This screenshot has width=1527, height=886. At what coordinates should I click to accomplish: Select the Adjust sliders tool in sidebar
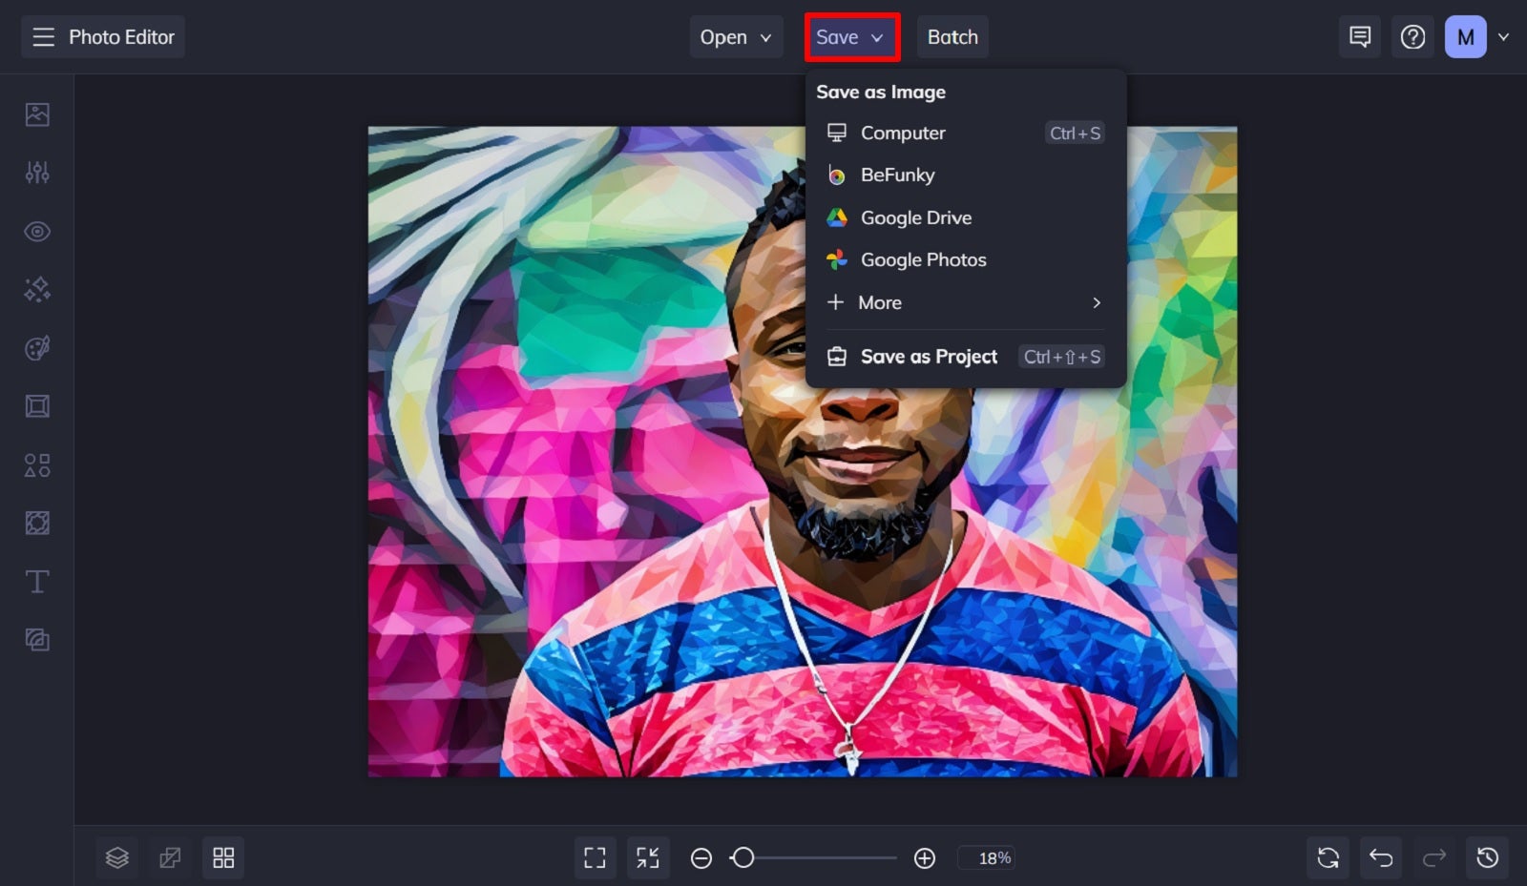pyautogui.click(x=37, y=173)
